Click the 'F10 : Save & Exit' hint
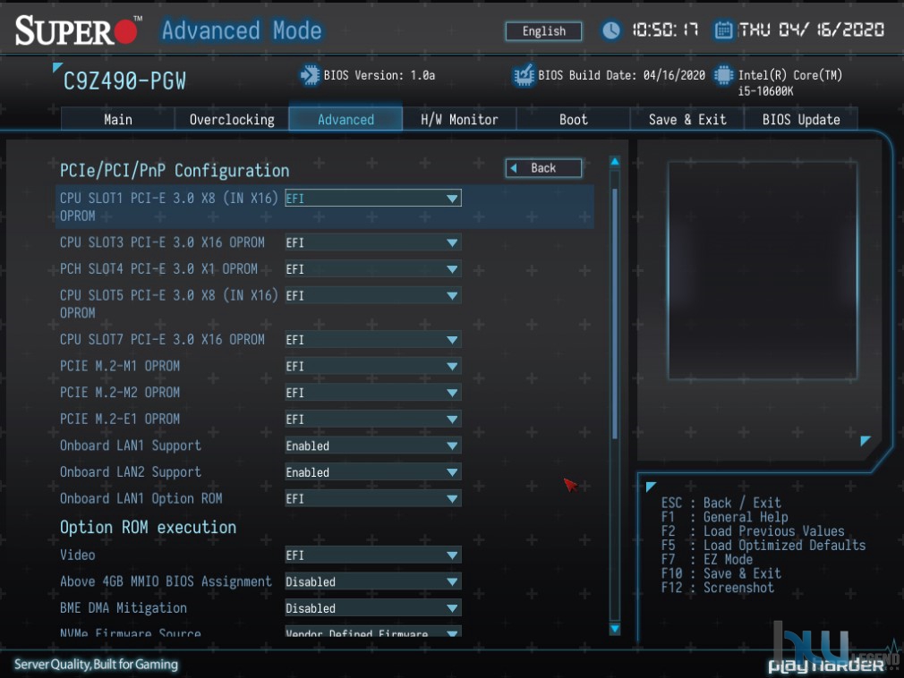 (x=721, y=573)
